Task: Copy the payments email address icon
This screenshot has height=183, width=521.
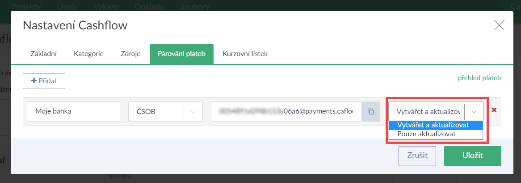Action: pyautogui.click(x=371, y=111)
